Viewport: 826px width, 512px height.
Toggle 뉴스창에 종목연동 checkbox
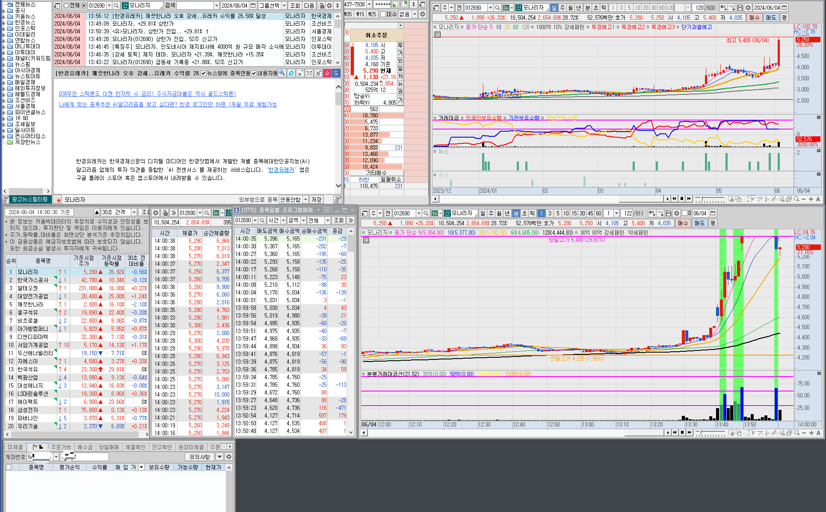204,73
